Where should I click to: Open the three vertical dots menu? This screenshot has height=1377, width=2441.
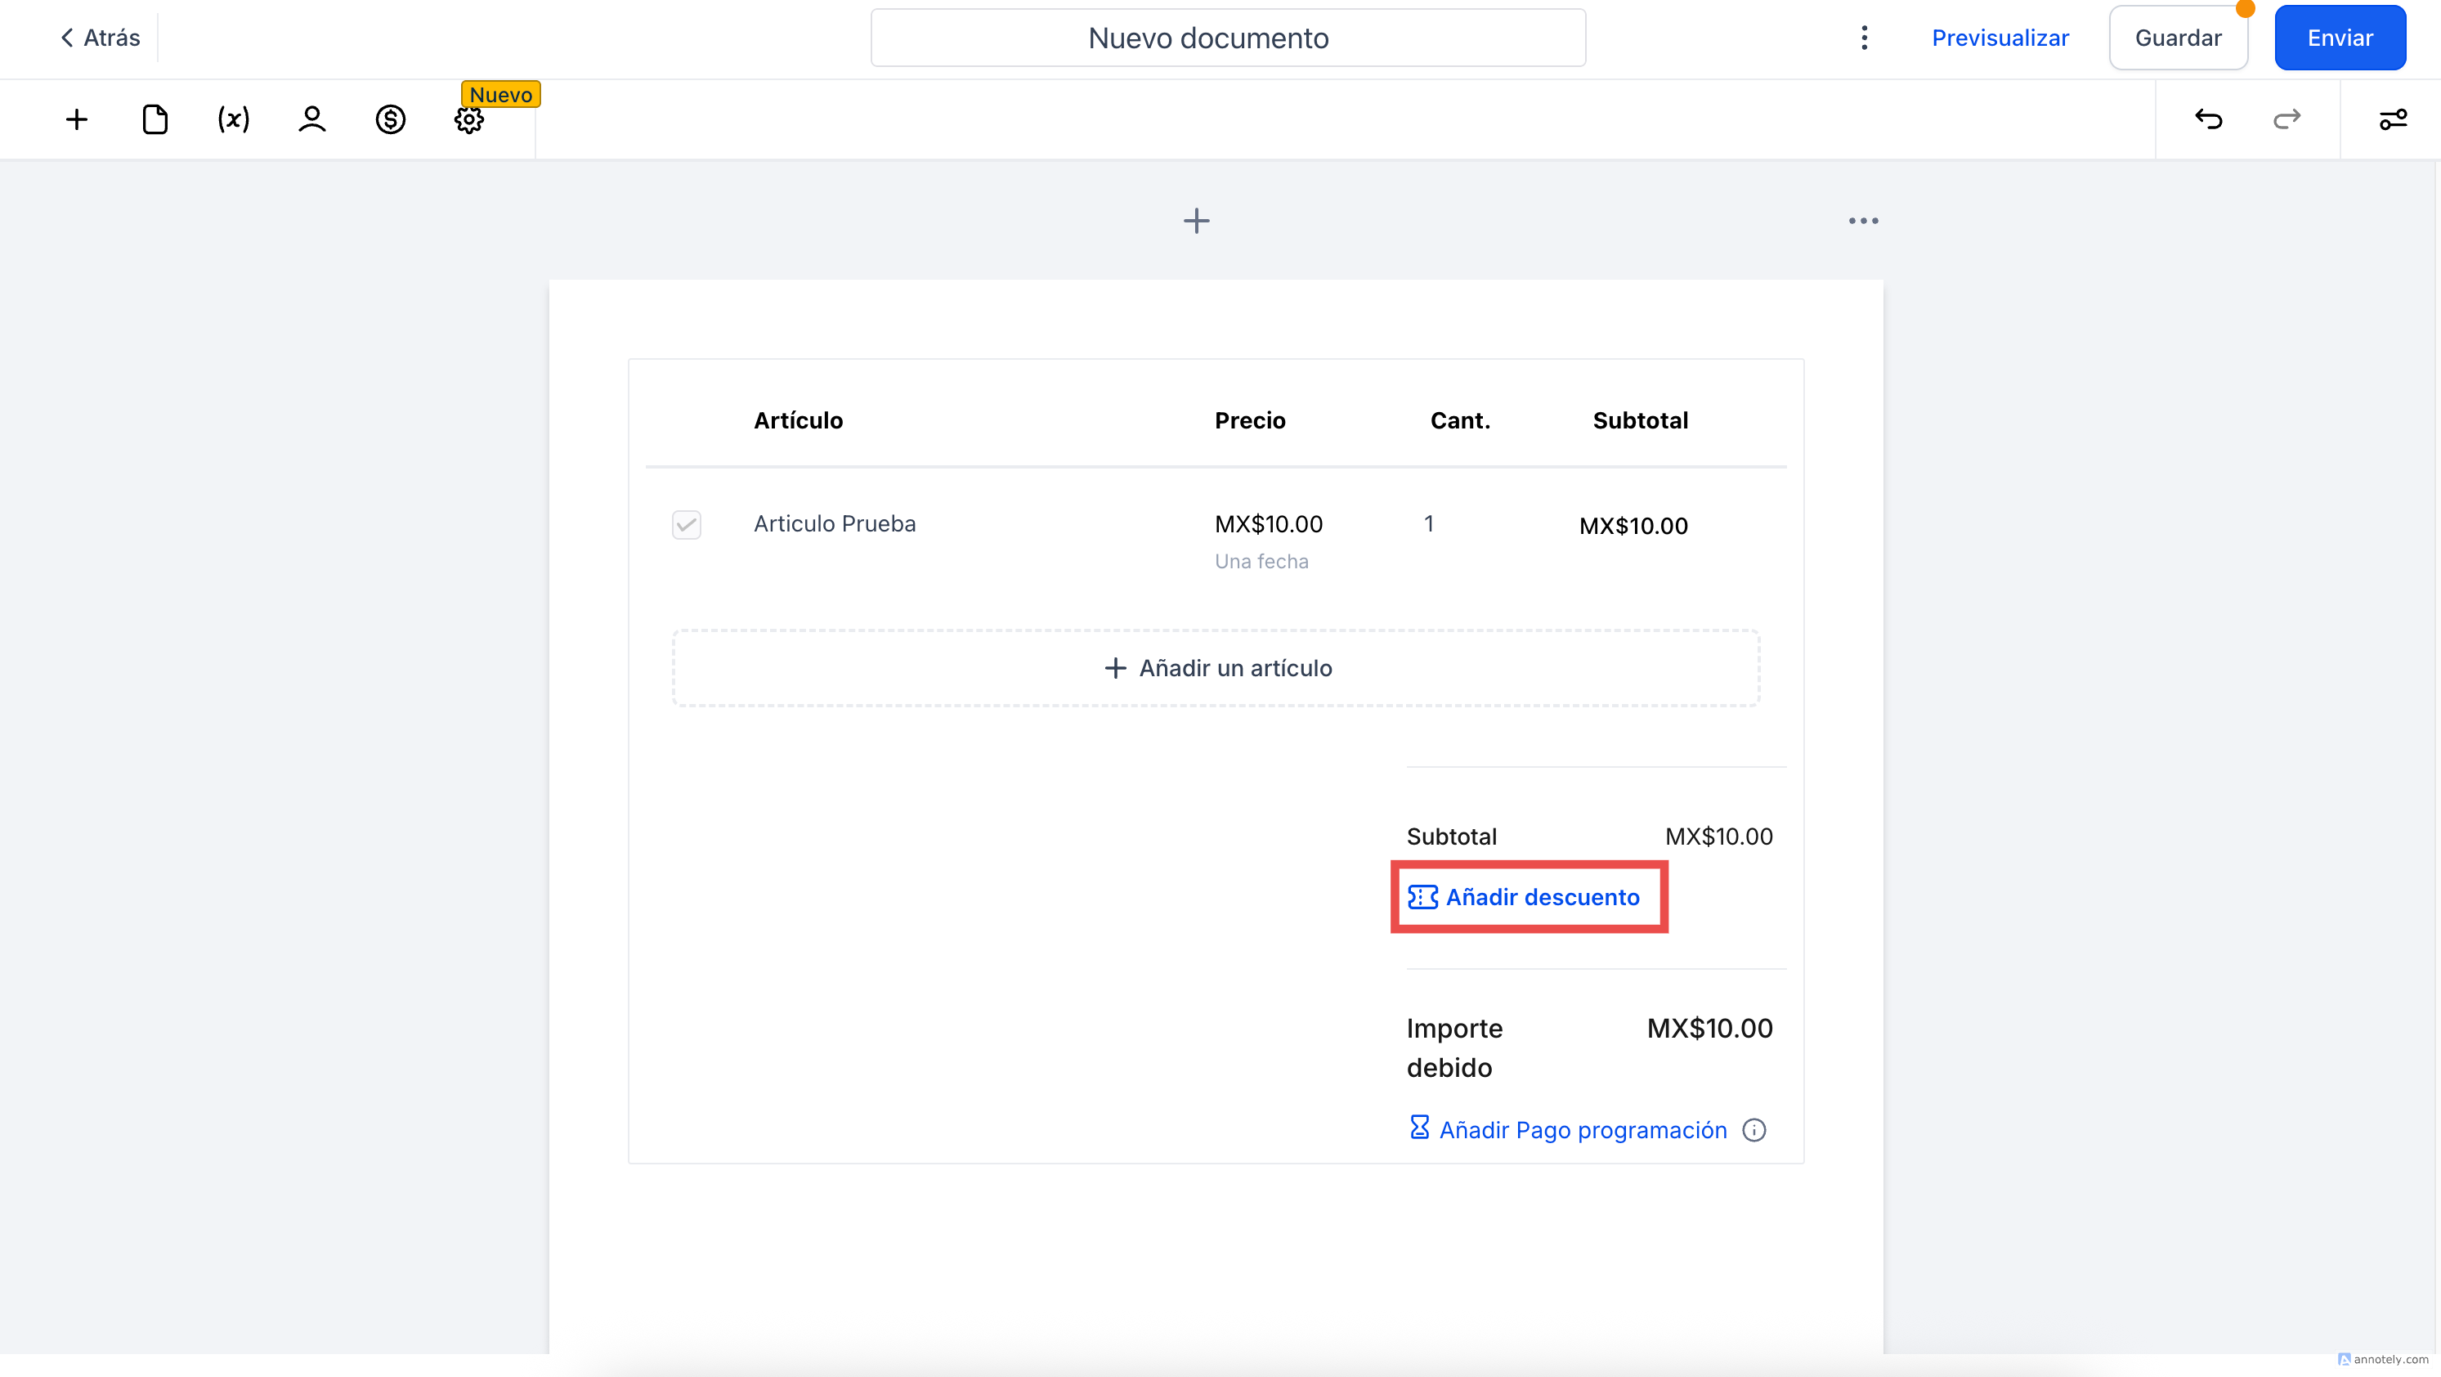pyautogui.click(x=1864, y=38)
